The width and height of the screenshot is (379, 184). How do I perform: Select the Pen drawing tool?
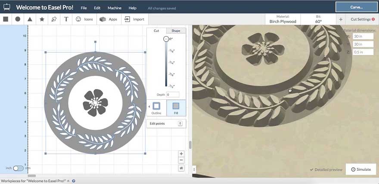(54, 19)
